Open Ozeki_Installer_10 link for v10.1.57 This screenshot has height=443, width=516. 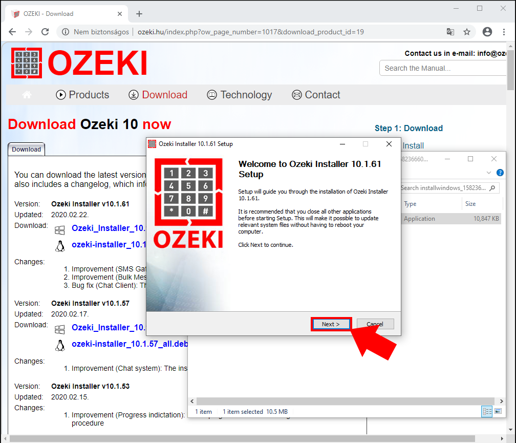click(109, 327)
